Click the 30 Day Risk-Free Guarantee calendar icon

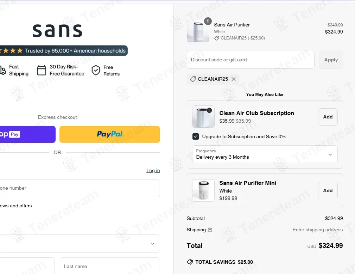click(x=42, y=70)
